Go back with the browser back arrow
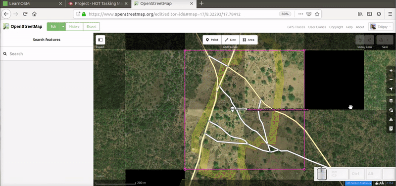This screenshot has height=186, width=396. (x=6, y=14)
